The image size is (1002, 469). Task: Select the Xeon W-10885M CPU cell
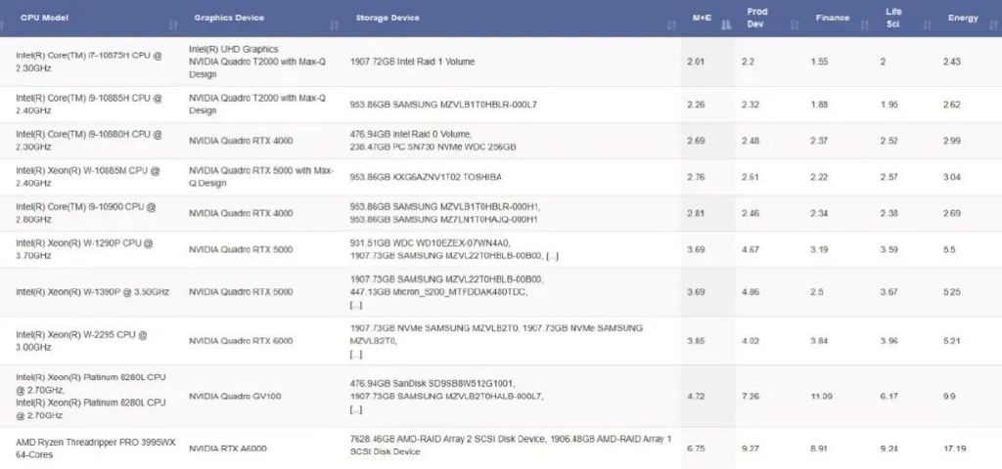click(x=89, y=177)
